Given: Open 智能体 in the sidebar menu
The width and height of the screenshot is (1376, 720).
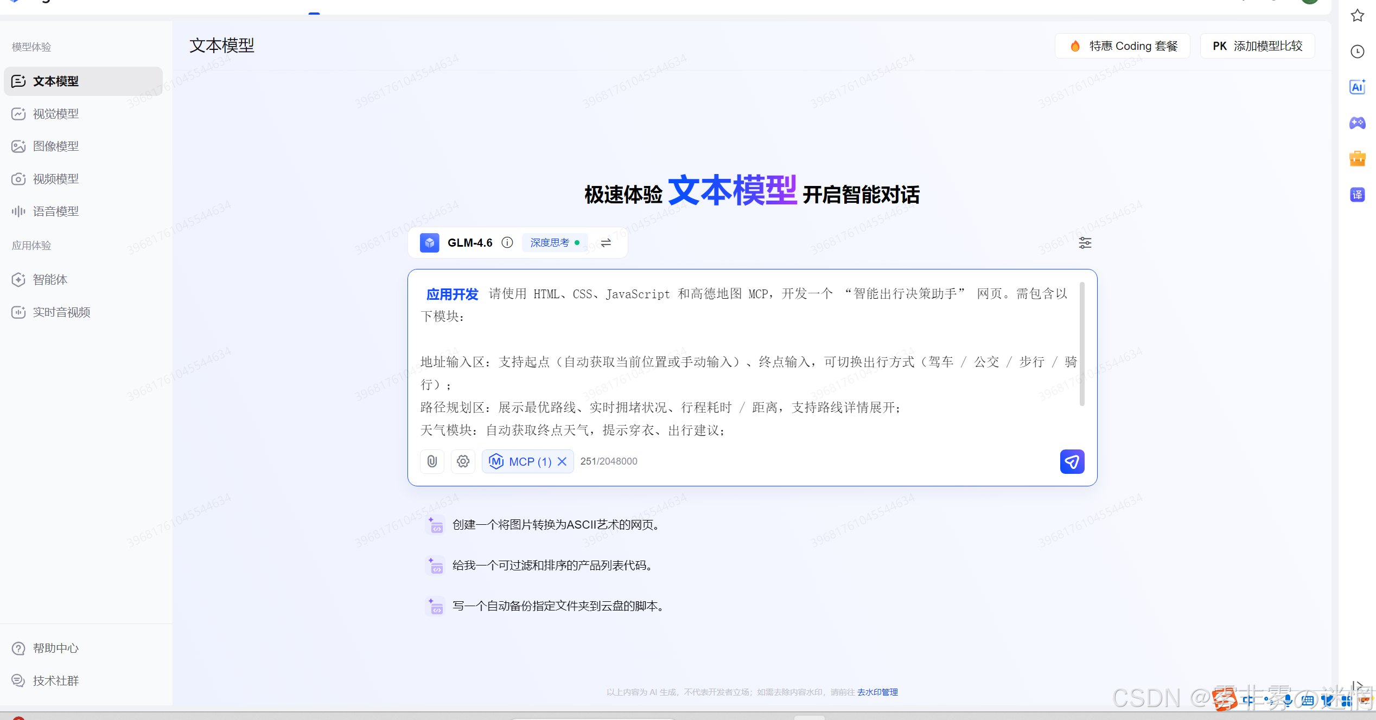Looking at the screenshot, I should pyautogui.click(x=50, y=280).
